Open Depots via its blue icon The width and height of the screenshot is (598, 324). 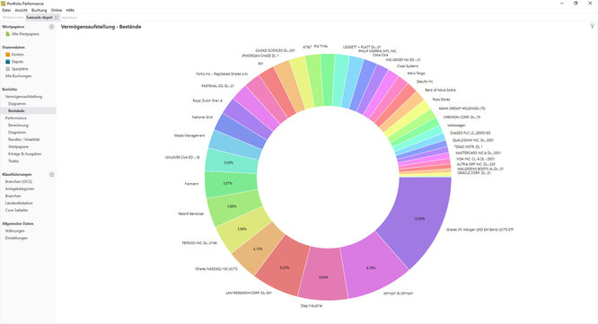click(x=7, y=61)
